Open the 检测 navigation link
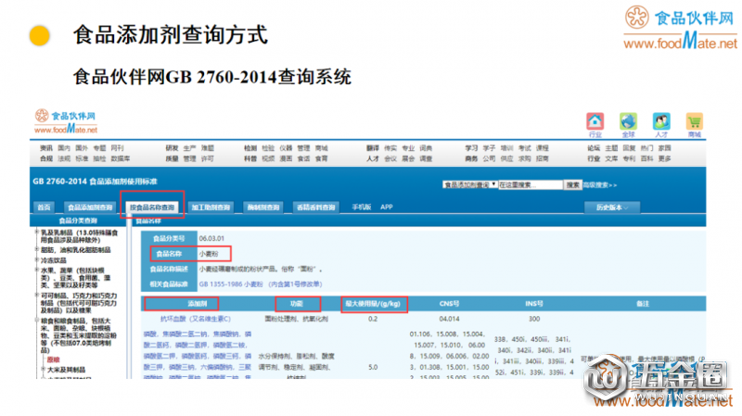This screenshot has width=742, height=416. point(250,148)
